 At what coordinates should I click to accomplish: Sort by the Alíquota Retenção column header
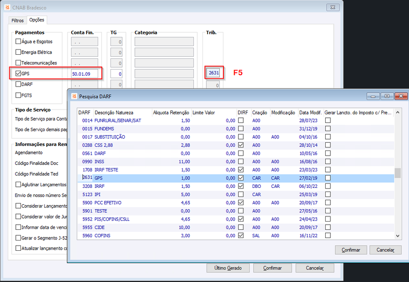click(x=171, y=113)
